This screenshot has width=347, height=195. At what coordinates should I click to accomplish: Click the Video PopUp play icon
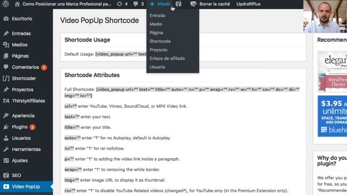click(6, 186)
